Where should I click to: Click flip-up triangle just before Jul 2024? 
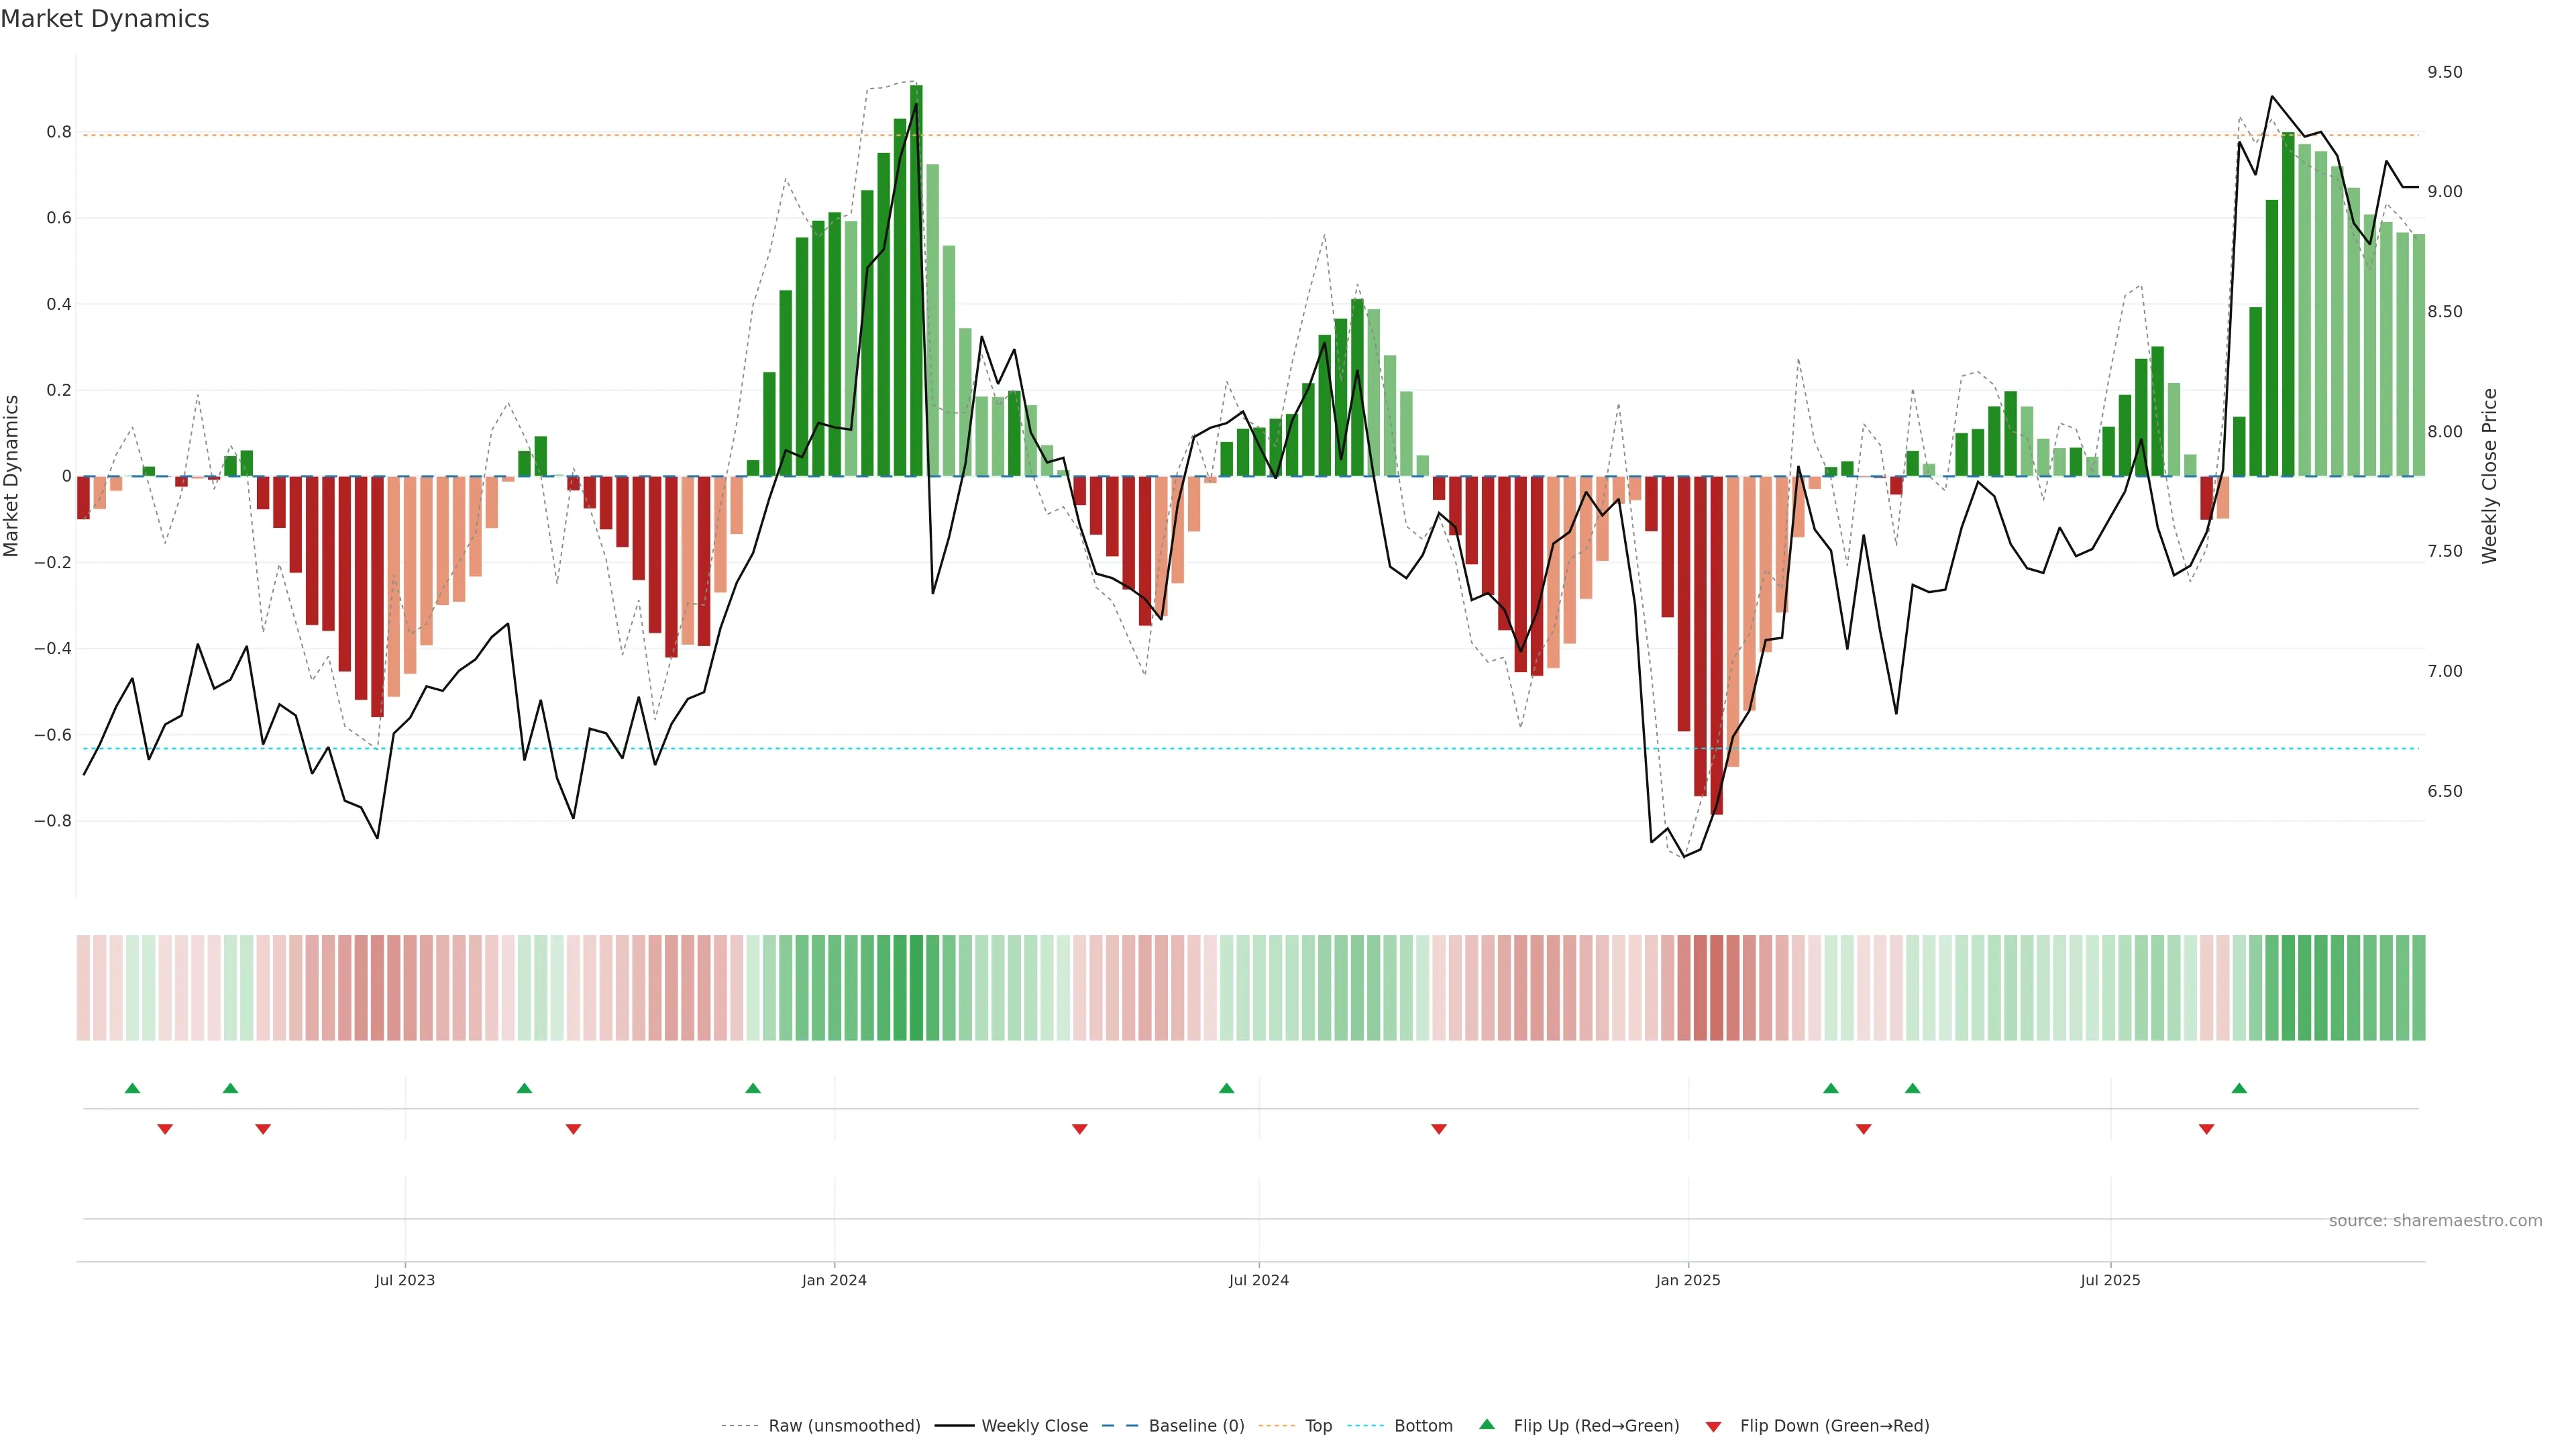1227,1088
